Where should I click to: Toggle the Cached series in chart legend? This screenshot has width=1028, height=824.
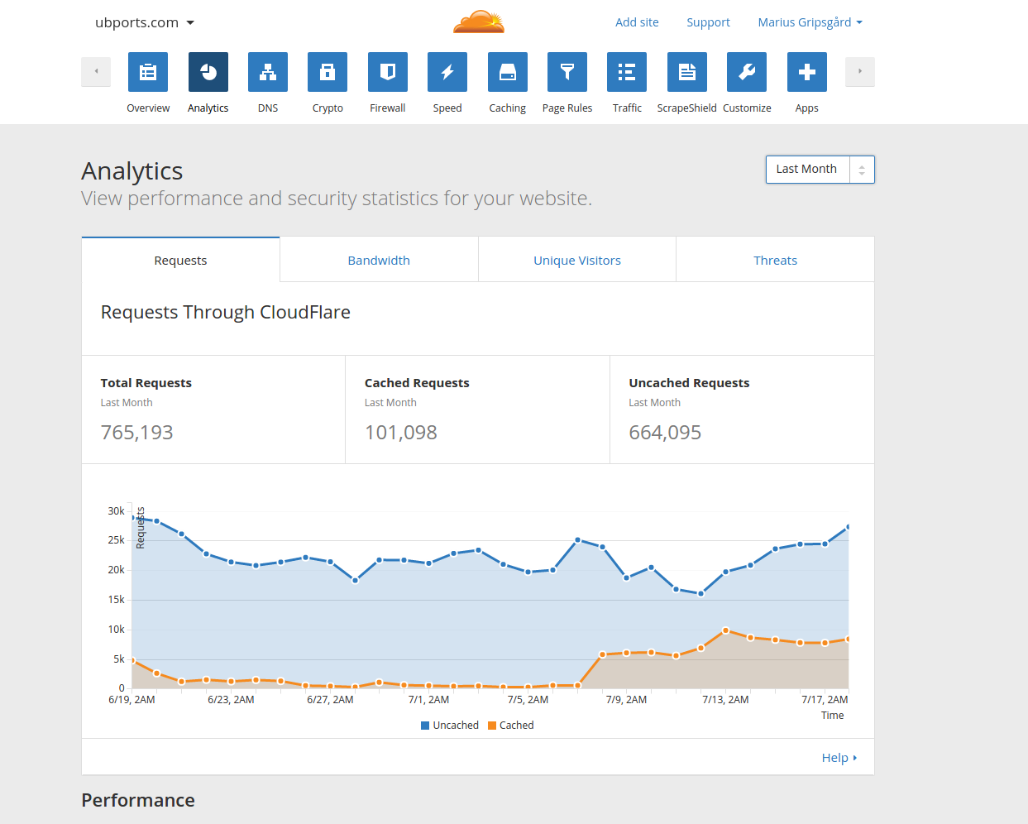tap(511, 726)
